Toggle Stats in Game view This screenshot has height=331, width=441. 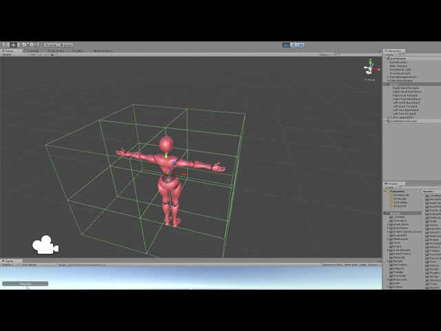363,265
